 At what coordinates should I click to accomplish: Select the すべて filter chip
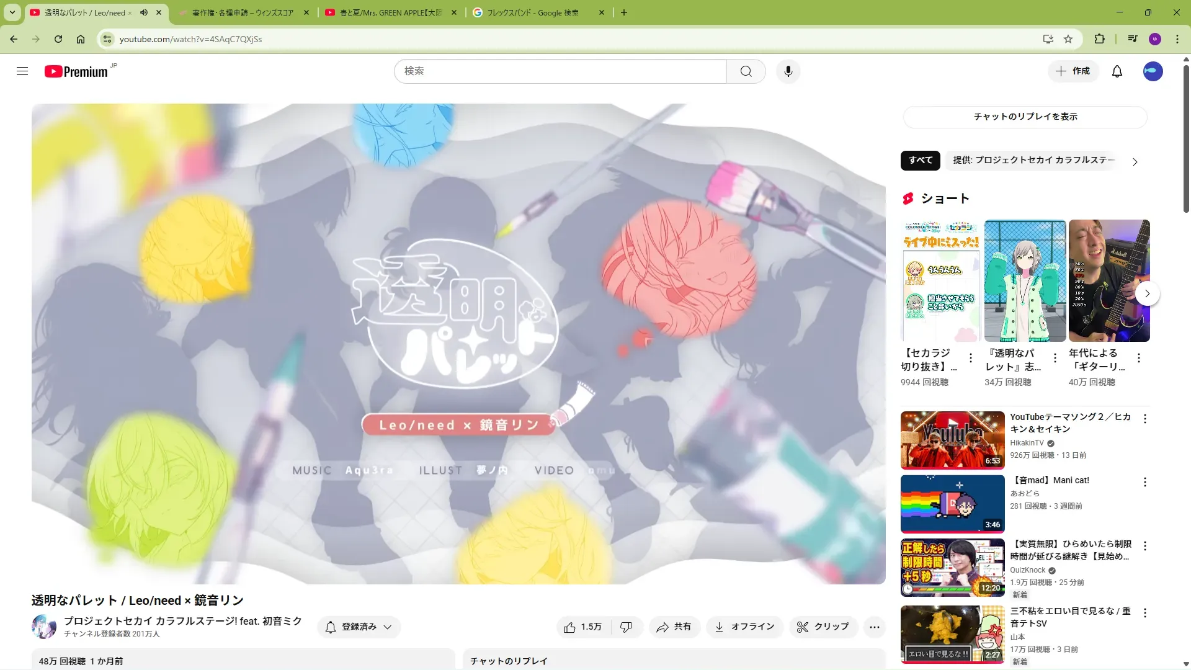click(920, 160)
